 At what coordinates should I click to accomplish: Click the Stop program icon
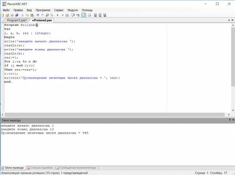click(x=63, y=15)
